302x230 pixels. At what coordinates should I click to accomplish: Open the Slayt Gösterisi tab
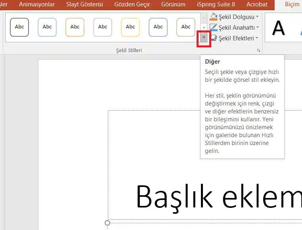[84, 4]
